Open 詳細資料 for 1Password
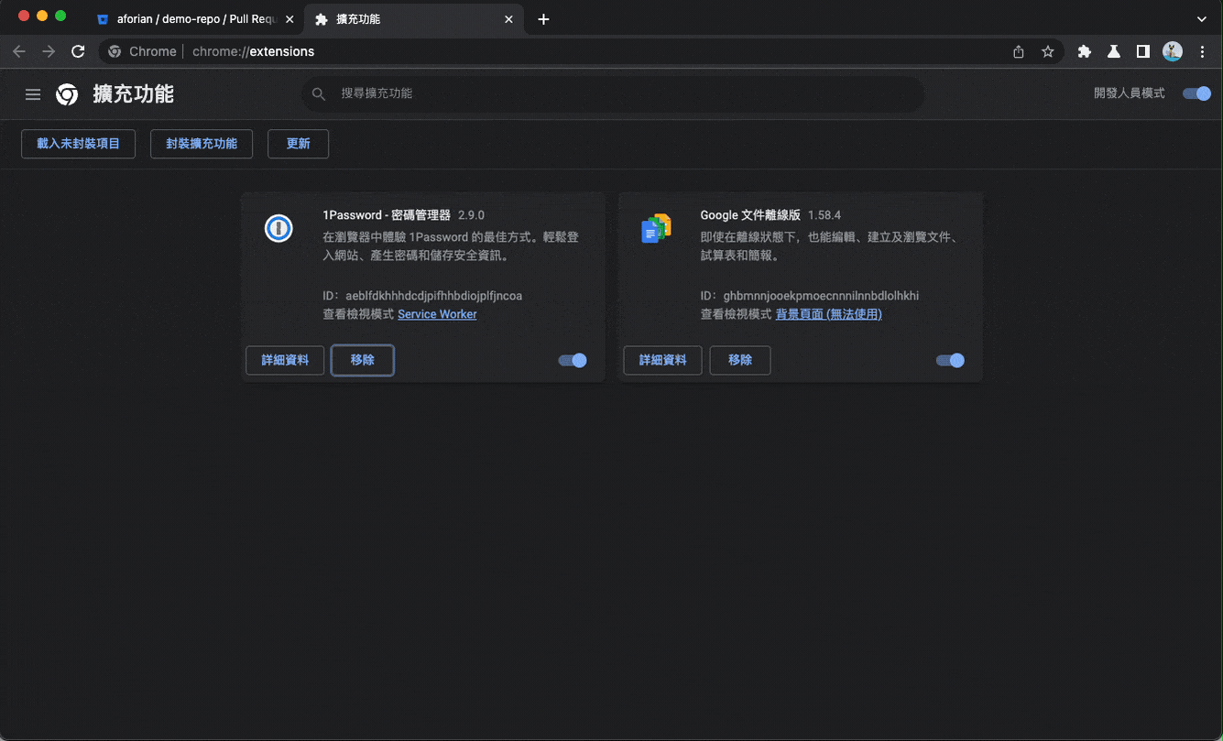The height and width of the screenshot is (741, 1223). click(x=285, y=361)
